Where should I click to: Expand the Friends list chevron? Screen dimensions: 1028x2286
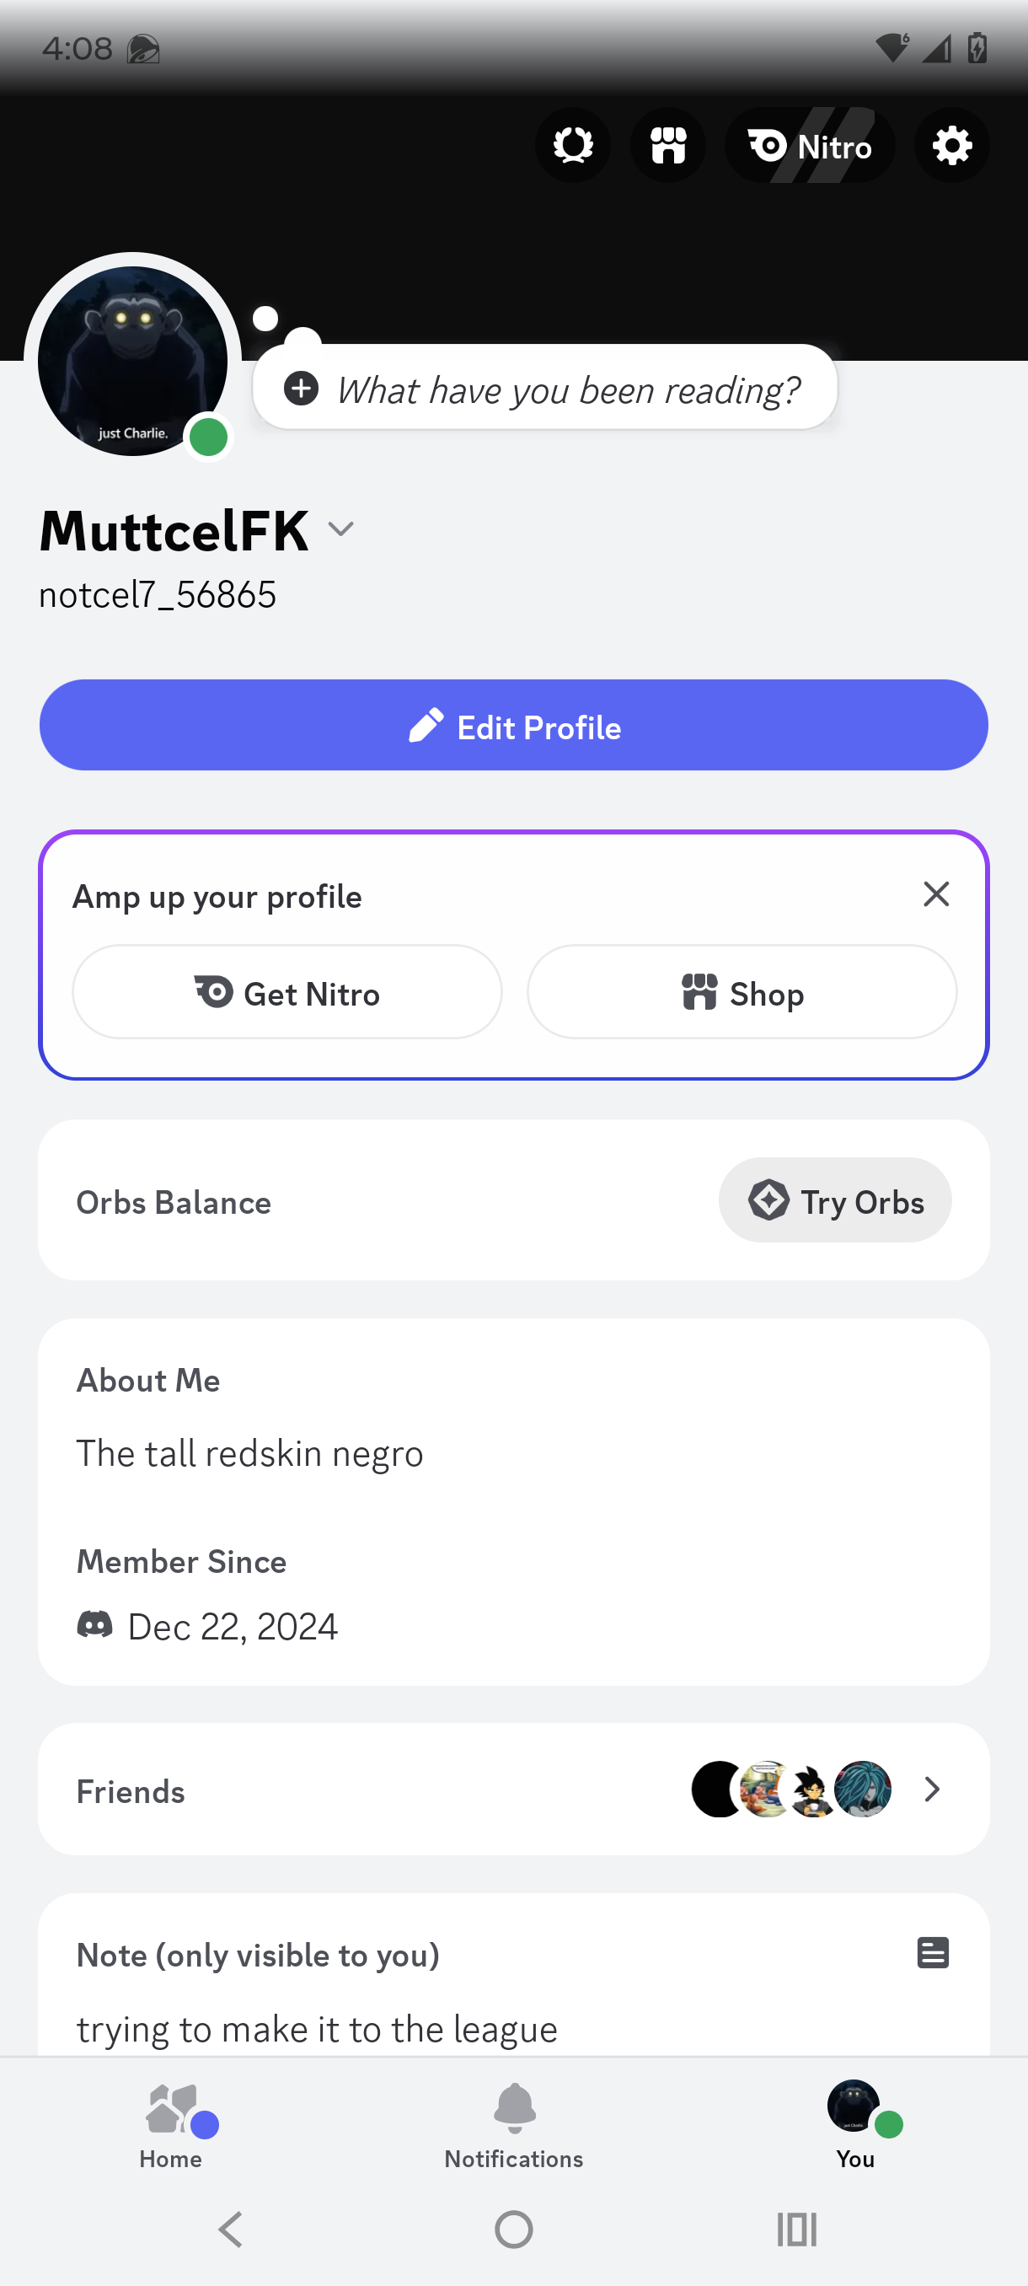pos(931,1788)
